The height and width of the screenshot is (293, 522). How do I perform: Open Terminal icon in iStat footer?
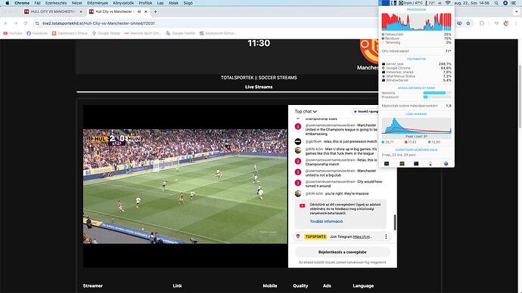point(416,163)
